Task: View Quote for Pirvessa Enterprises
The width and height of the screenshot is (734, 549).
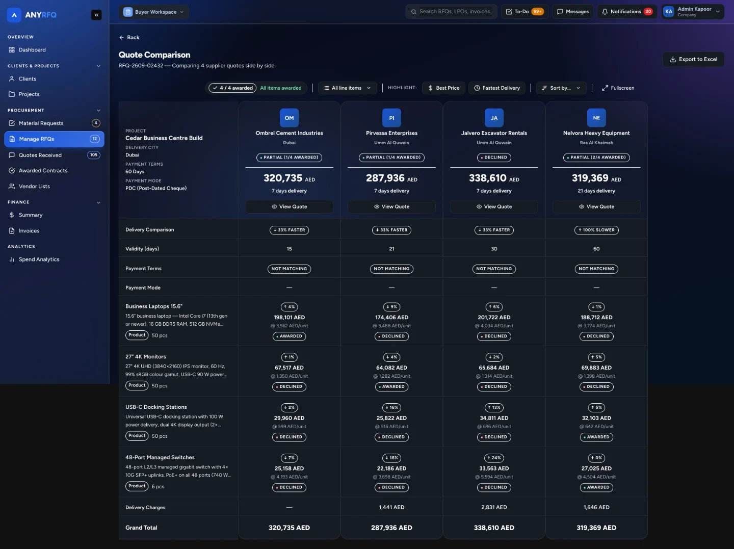Action: [391, 206]
